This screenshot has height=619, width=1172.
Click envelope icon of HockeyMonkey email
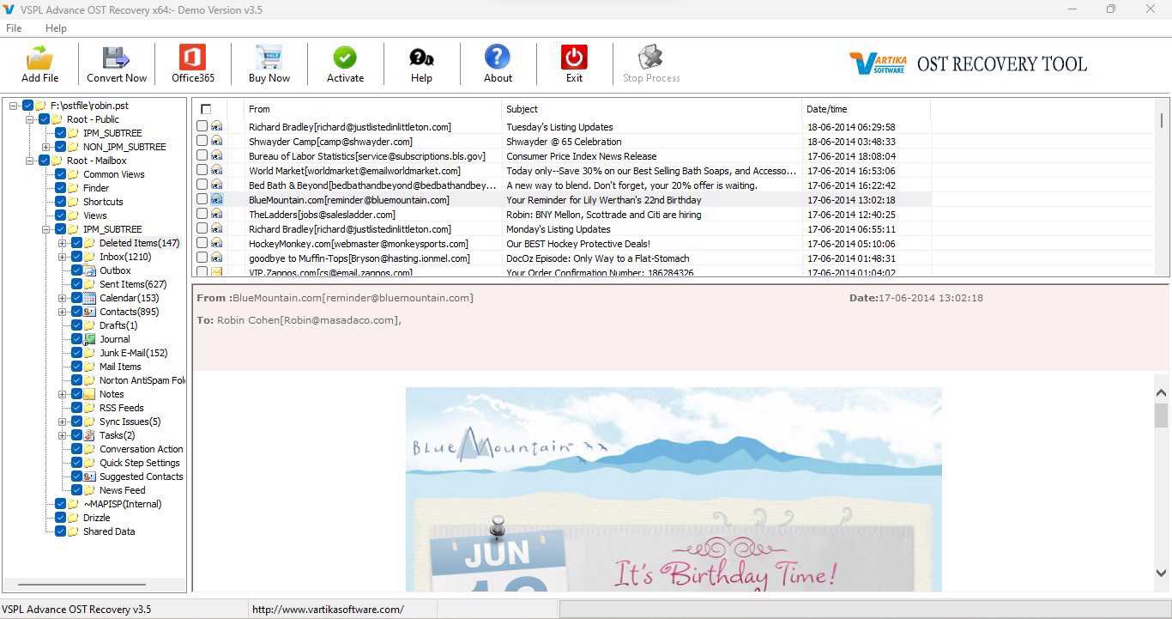point(216,243)
